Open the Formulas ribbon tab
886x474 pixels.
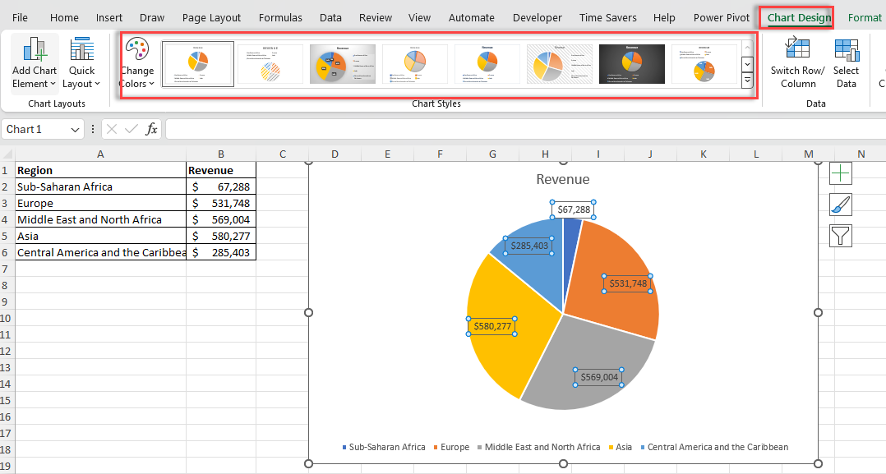(x=280, y=17)
